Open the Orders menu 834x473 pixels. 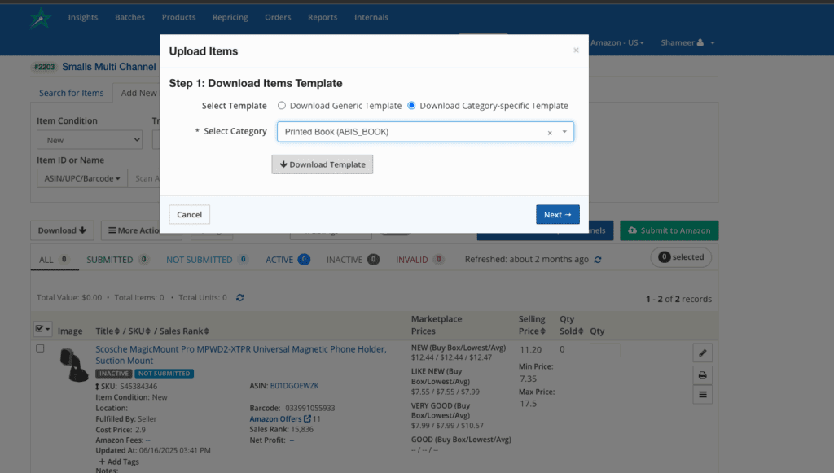pos(278,17)
